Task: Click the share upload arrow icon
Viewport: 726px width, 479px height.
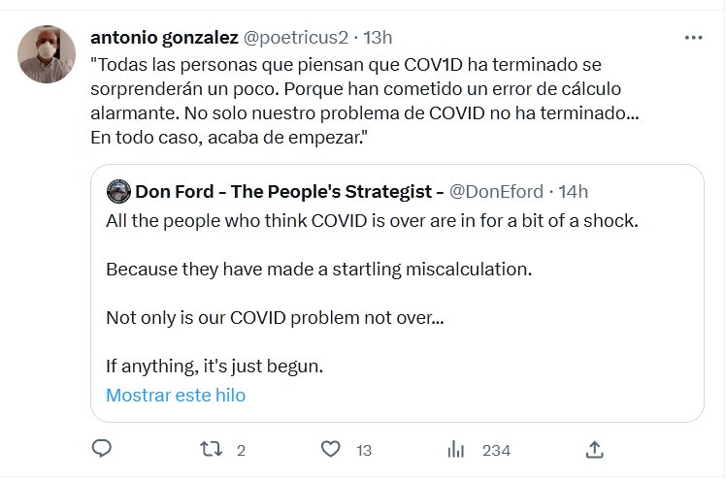Action: click(x=595, y=449)
